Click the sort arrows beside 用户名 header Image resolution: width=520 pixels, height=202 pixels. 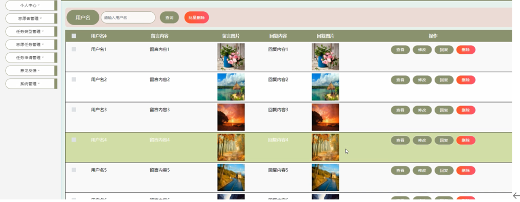(x=106, y=36)
